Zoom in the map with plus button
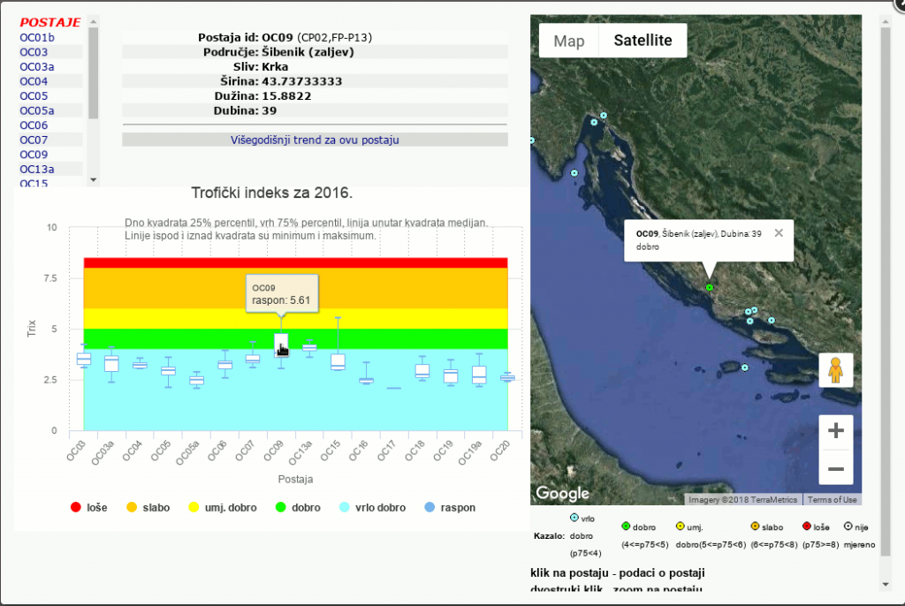Viewport: 905px width, 606px height. coord(835,432)
